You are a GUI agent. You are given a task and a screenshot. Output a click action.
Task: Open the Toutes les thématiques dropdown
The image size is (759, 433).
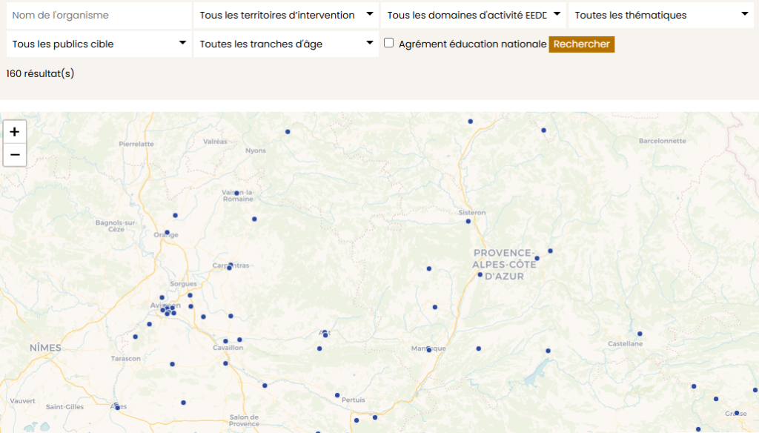tap(661, 15)
